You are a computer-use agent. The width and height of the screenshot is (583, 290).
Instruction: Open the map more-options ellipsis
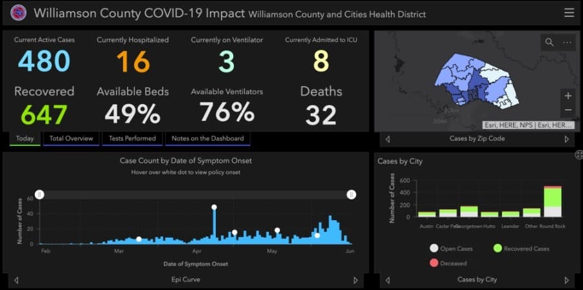567,42
